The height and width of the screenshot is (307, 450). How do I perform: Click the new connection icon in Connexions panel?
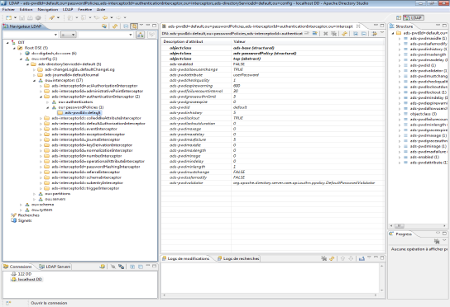[x=103, y=267]
